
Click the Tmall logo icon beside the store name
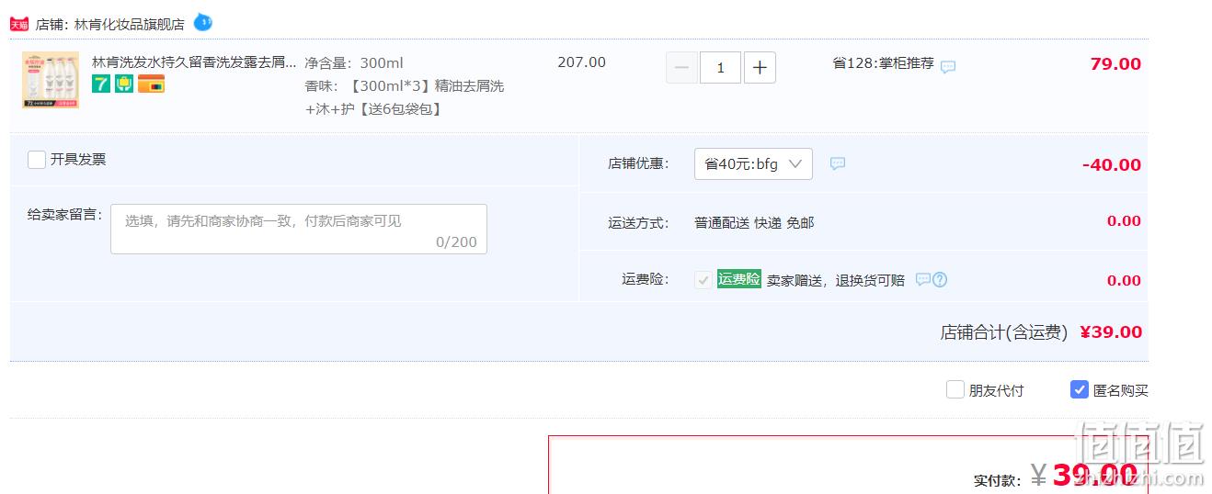(x=19, y=25)
